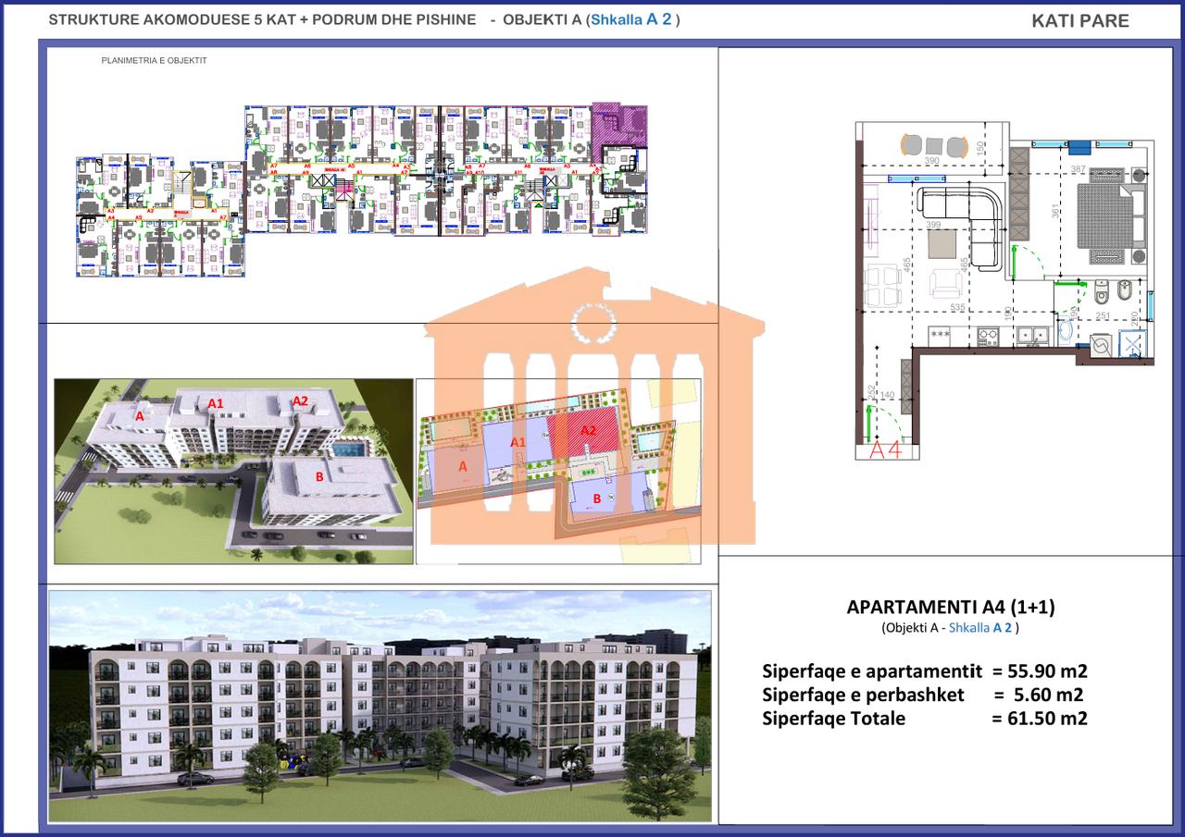This screenshot has width=1185, height=837.
Task: Click the double kitchen sink symbol
Action: 1031,337
